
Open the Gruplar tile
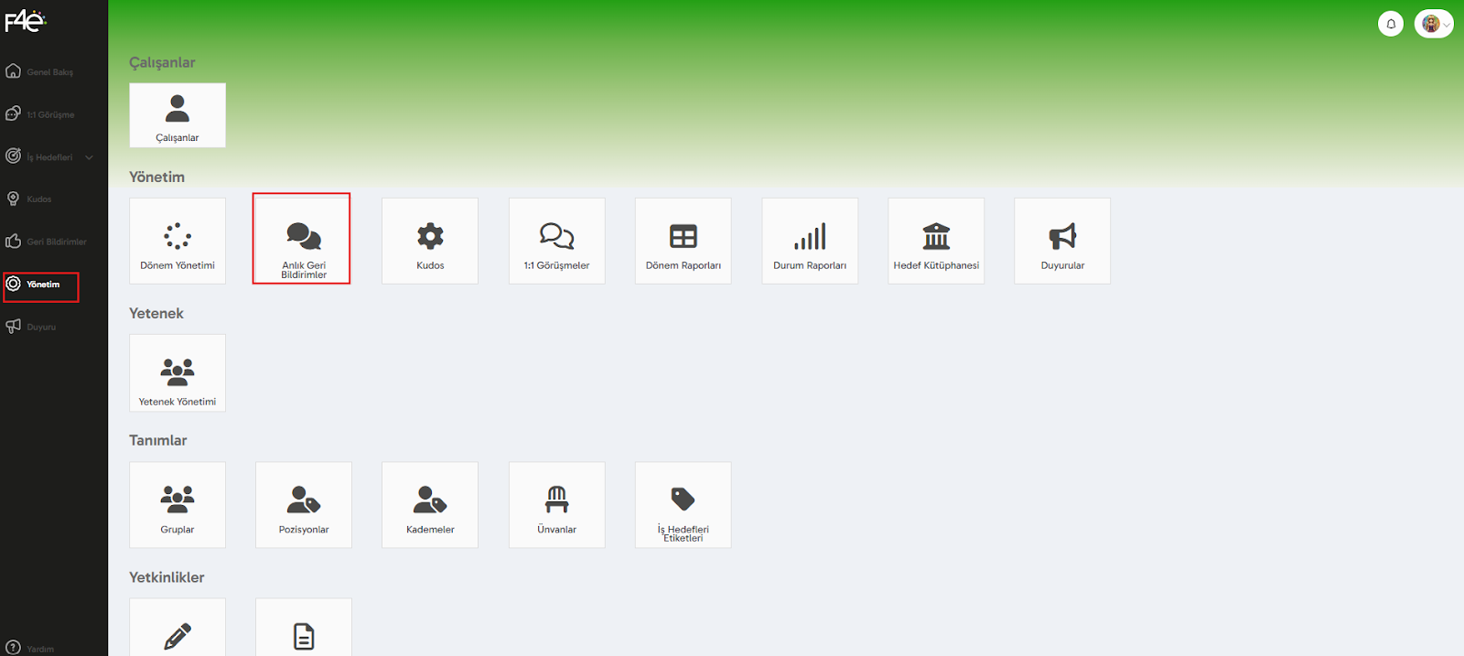tap(178, 505)
